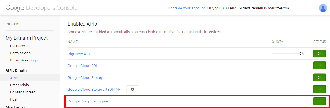Toggle Google Compute Engine ON switch
The height and width of the screenshot is (108, 330).
[x=319, y=101]
